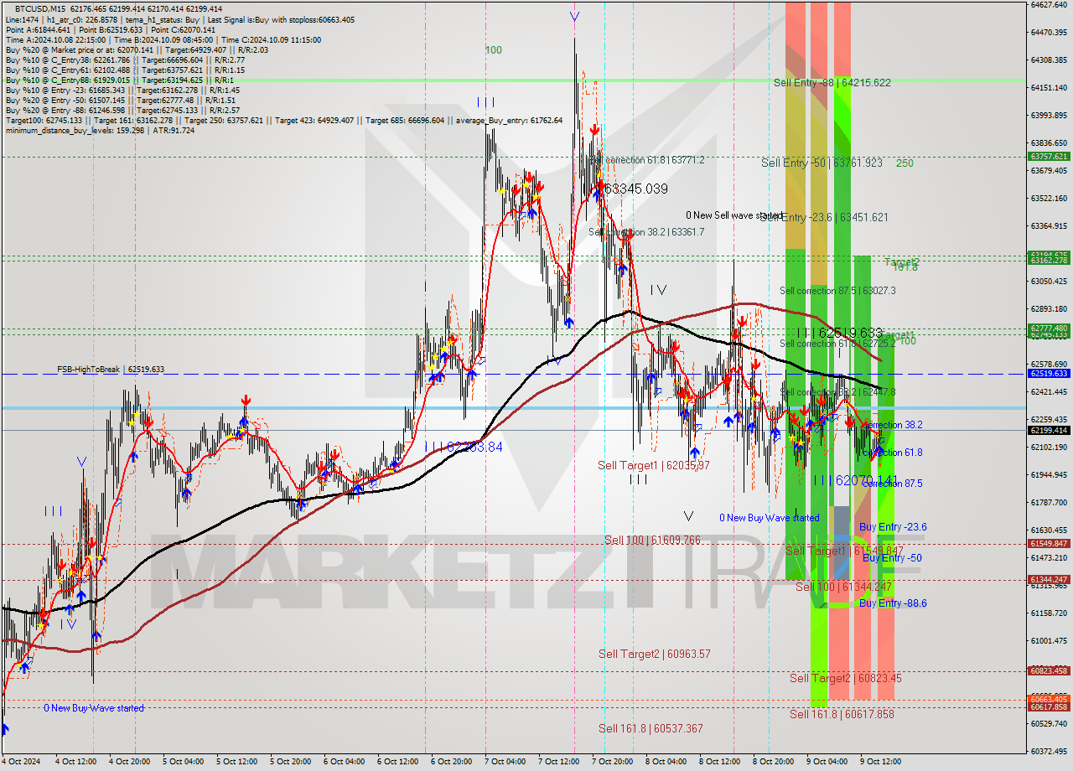1073x771 pixels.
Task: Click the 'Sell 100 | 61344.247' label
Action: tap(843, 587)
